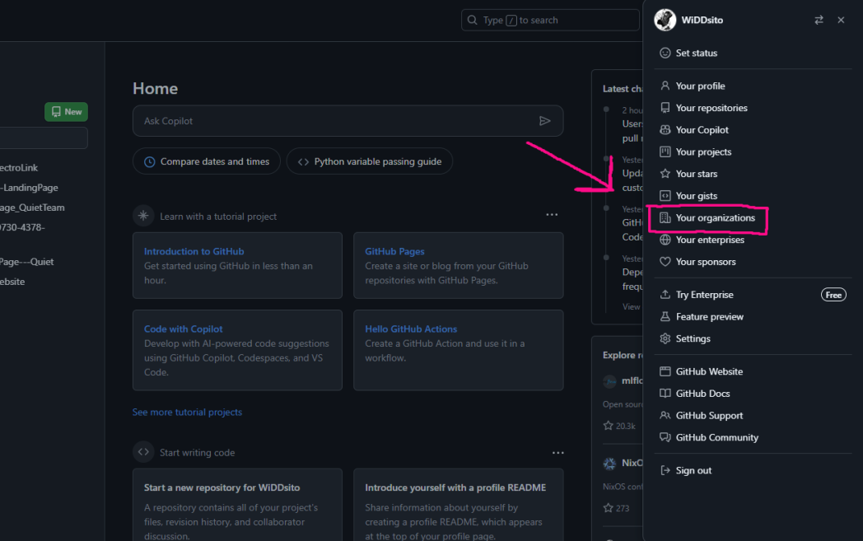Click Python variable passing guide suggestion

tap(369, 161)
